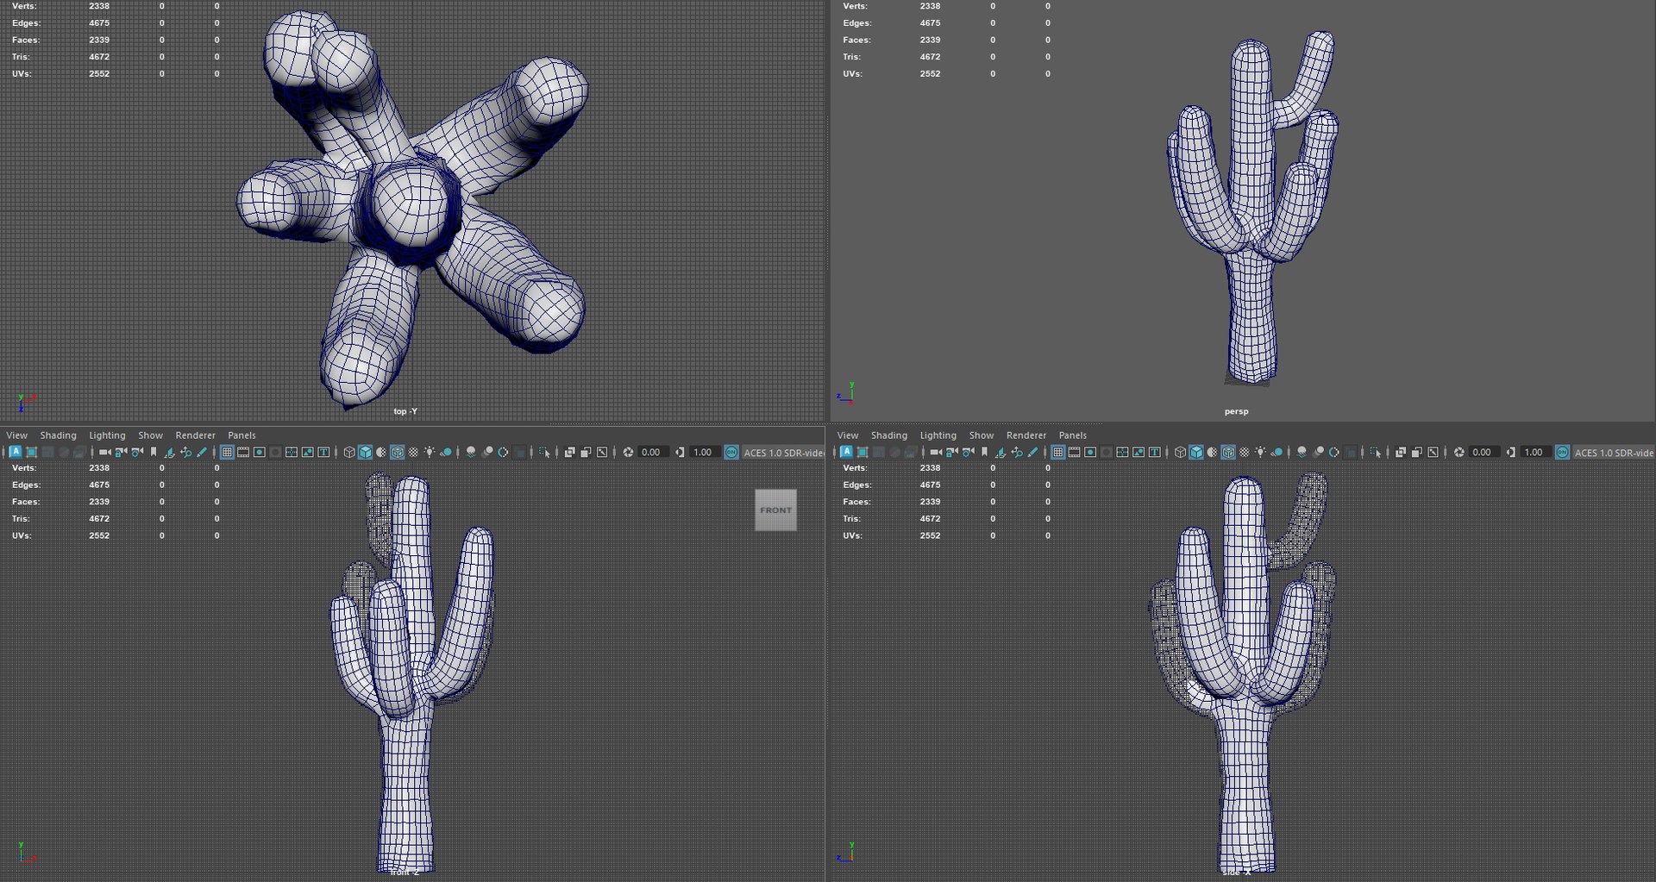Click Bookmarks icon in side view toolbar
The height and width of the screenshot is (882, 1656).
pyautogui.click(x=984, y=452)
